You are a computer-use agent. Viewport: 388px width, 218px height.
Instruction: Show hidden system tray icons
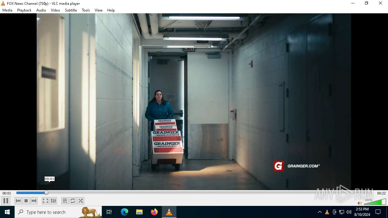coord(319,212)
